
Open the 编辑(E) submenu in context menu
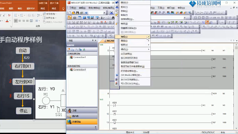tap(133, 37)
